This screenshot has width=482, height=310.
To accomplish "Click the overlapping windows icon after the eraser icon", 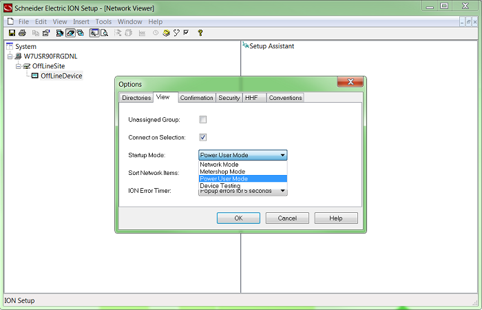I will [x=81, y=33].
